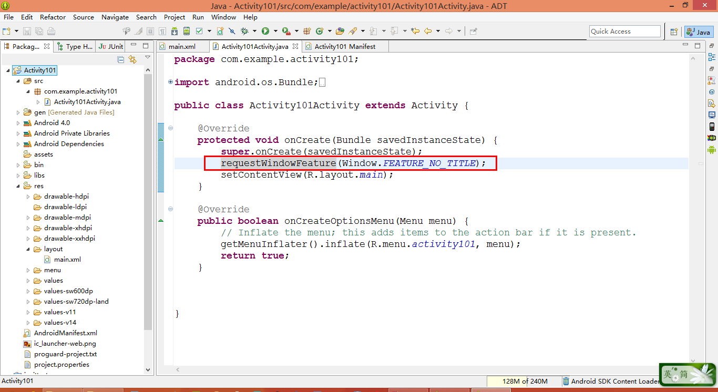Toggle fold on first @Override method

(x=170, y=128)
